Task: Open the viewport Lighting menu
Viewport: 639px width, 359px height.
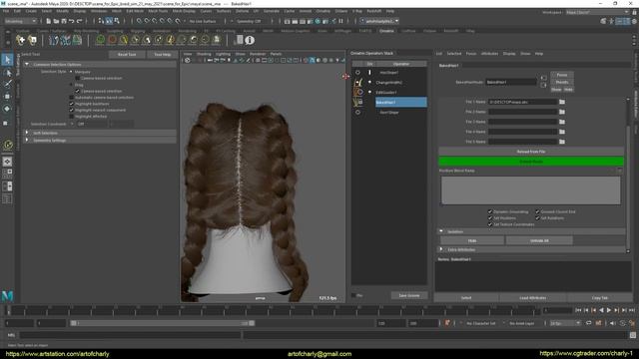Action: [223, 54]
